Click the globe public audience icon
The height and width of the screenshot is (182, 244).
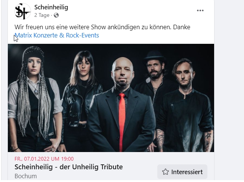point(56,15)
